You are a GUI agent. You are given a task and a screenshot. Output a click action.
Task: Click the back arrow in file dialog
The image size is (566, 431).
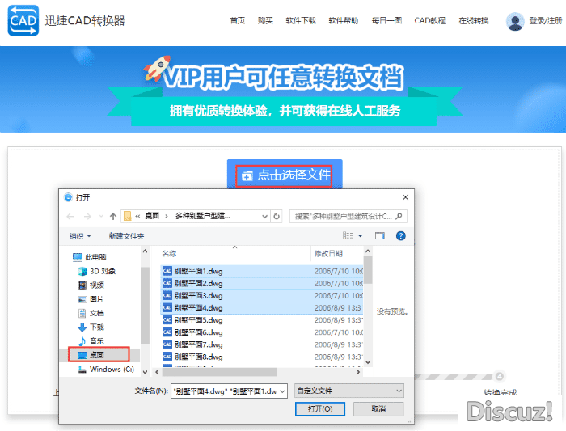pyautogui.click(x=70, y=216)
